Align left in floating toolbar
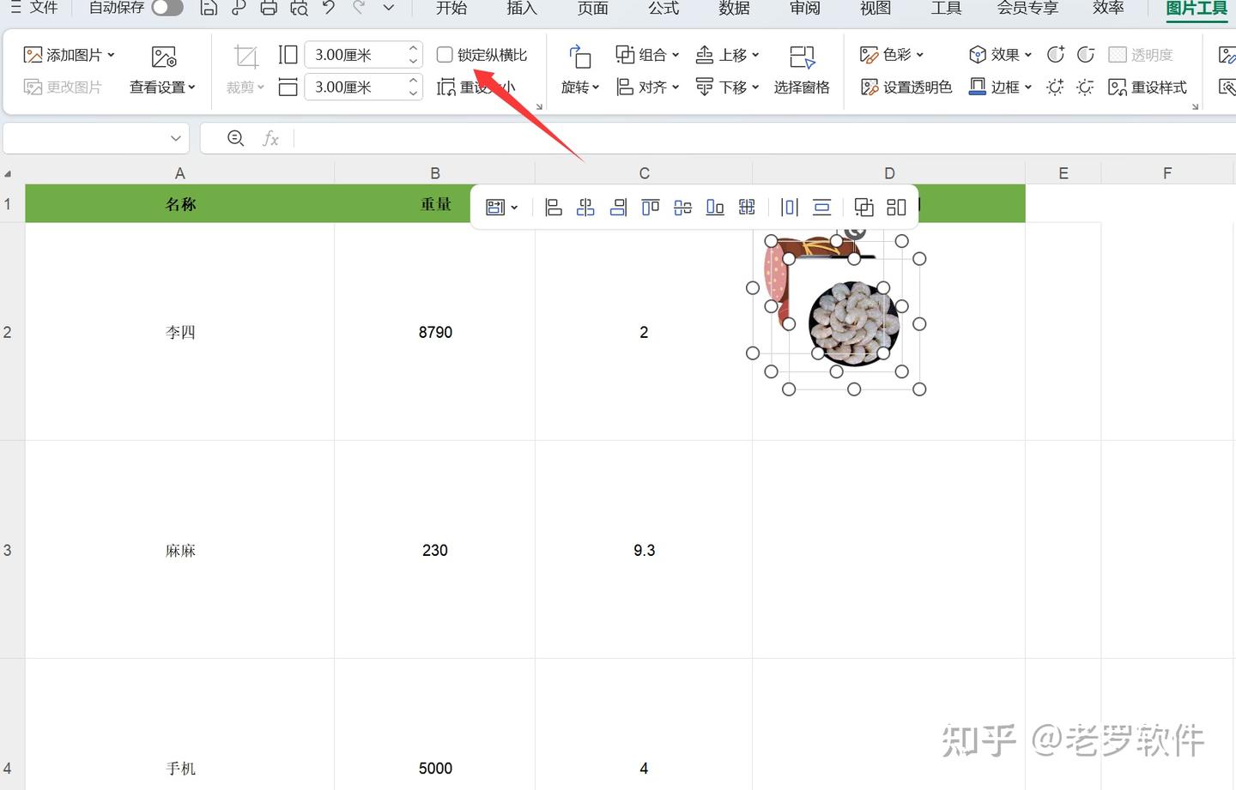This screenshot has width=1236, height=790. click(554, 207)
